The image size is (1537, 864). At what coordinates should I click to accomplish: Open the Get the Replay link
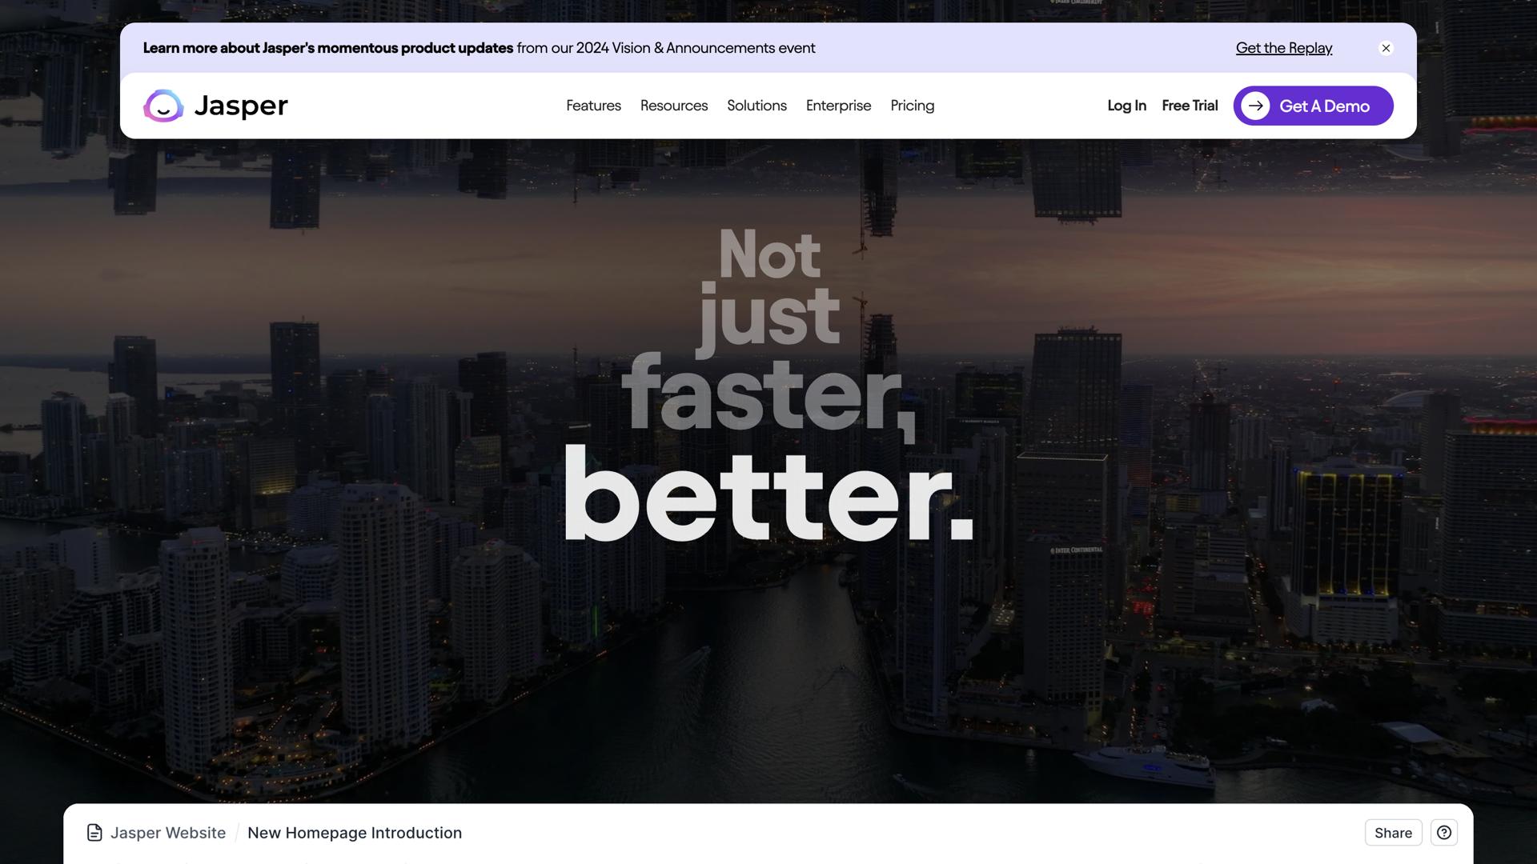coord(1283,48)
